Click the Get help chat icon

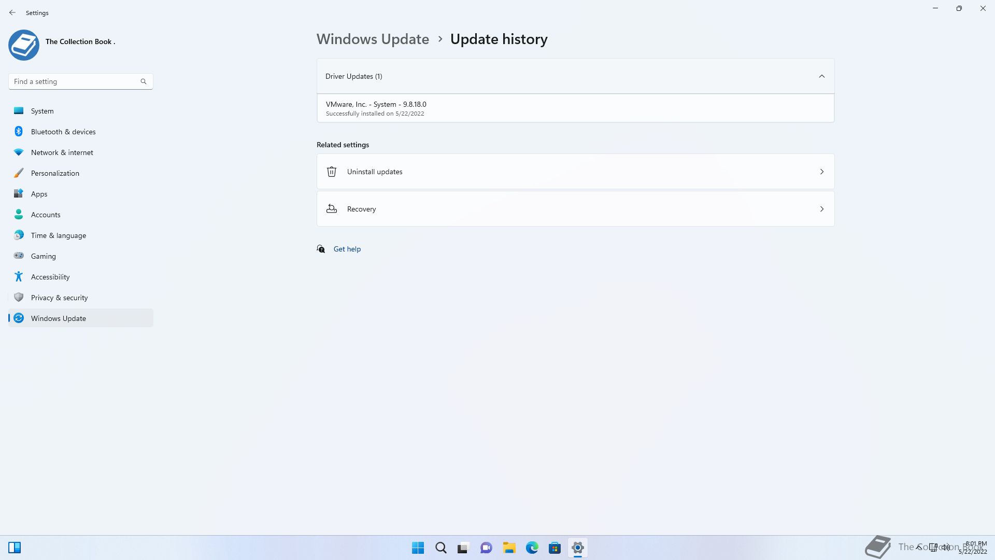[x=321, y=249]
